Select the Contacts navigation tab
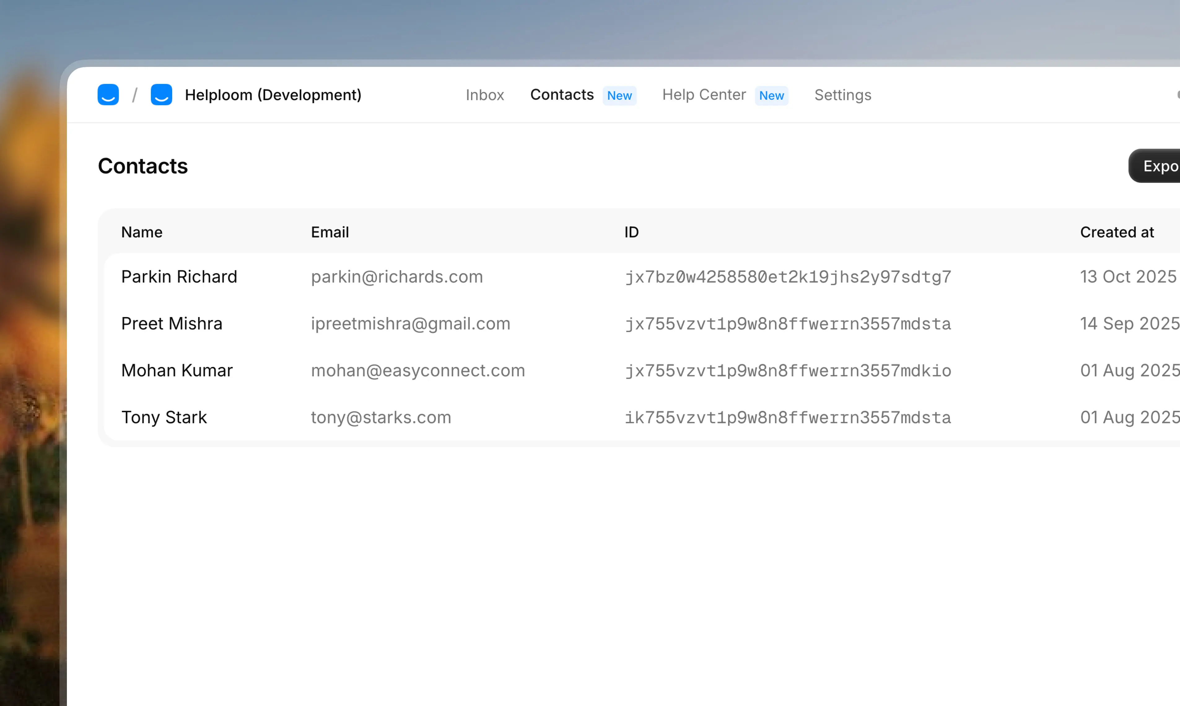The height and width of the screenshot is (706, 1180). 562,95
